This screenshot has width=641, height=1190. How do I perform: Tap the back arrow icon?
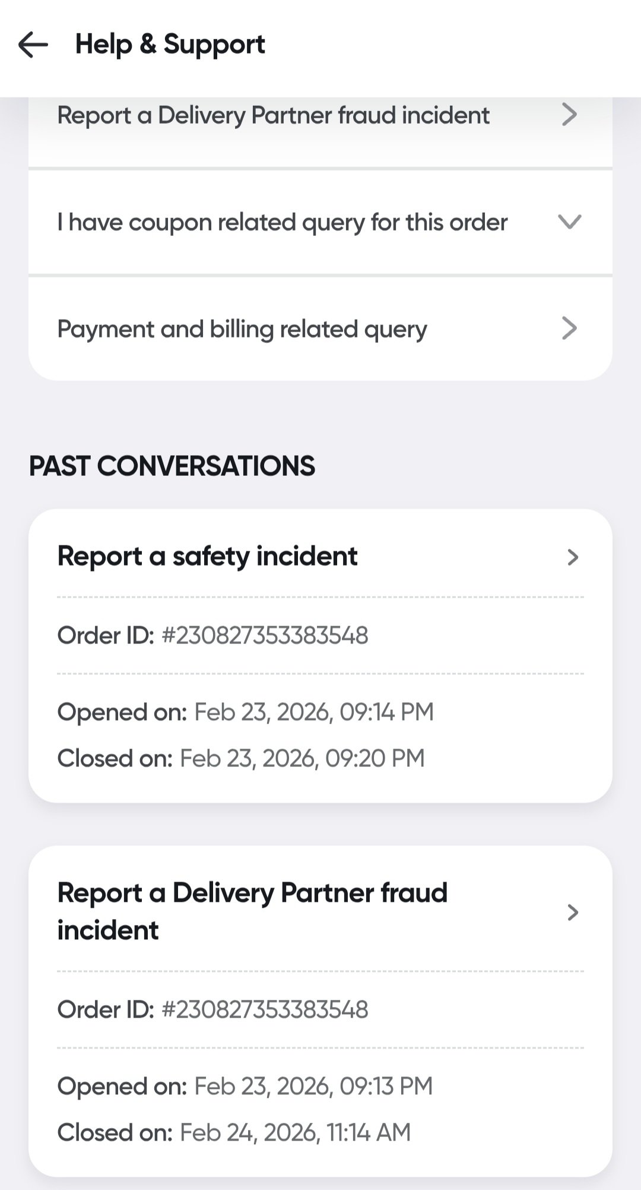(x=33, y=45)
